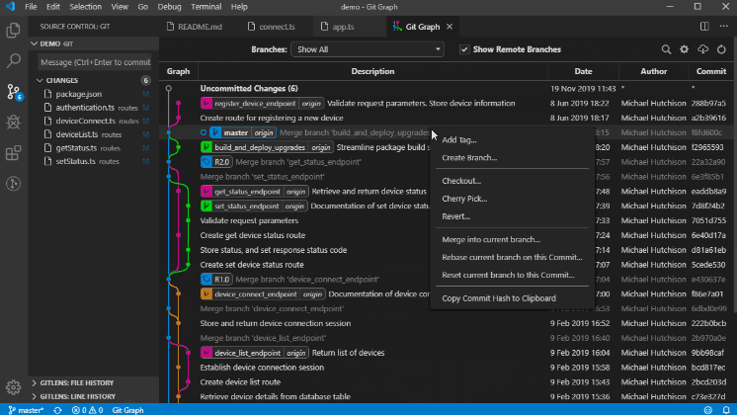Image resolution: width=737 pixels, height=415 pixels.
Task: Open the Branches Show All dropdown
Action: [x=368, y=49]
